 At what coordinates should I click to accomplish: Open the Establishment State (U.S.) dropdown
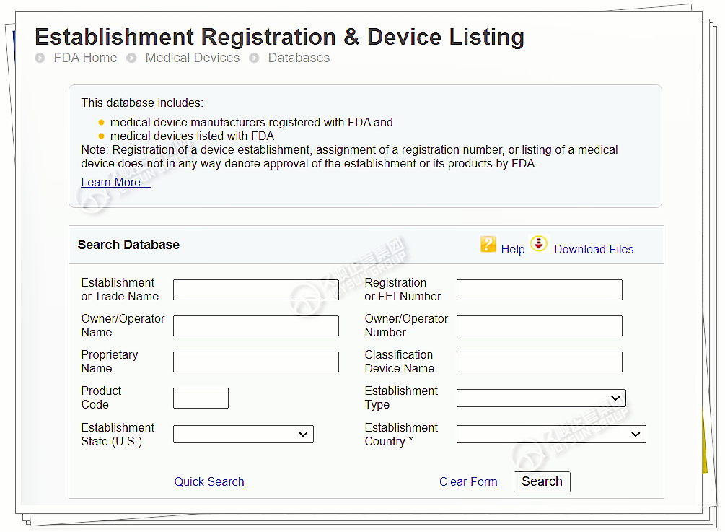coord(243,434)
